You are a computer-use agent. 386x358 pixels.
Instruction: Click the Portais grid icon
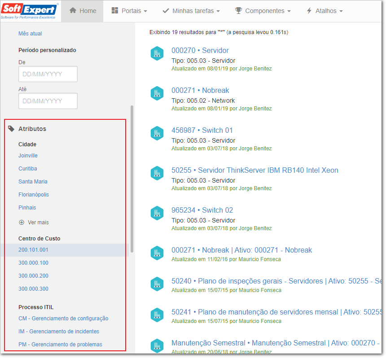[x=115, y=10]
